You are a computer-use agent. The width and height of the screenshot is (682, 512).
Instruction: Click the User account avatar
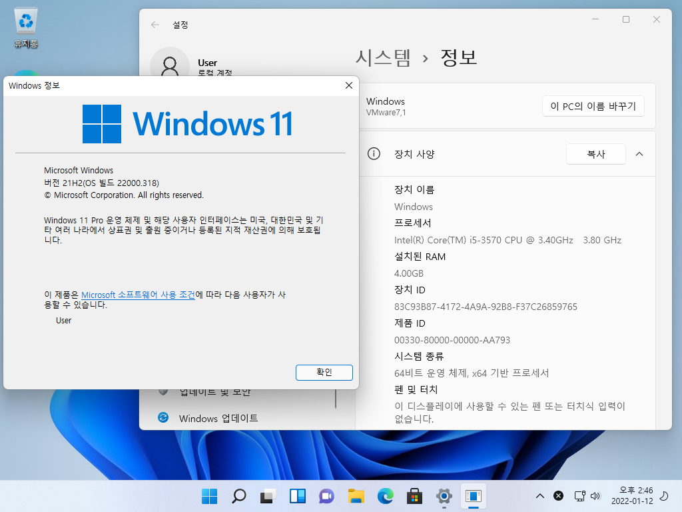click(170, 62)
